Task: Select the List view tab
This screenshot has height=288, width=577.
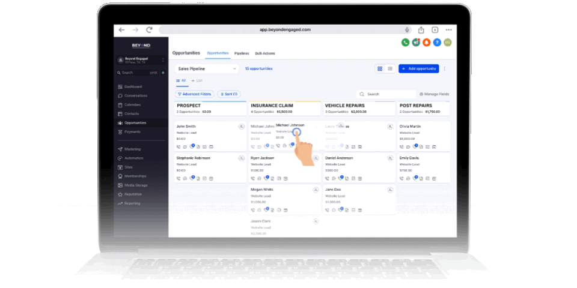Action: point(197,80)
